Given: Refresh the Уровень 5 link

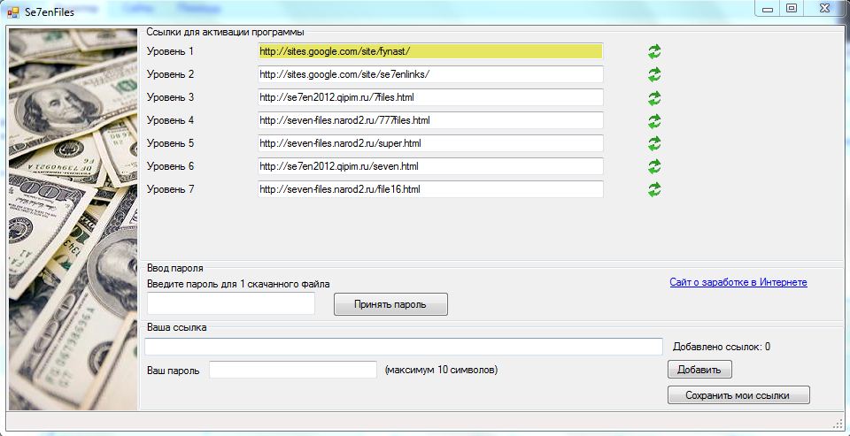Looking at the screenshot, I should click(654, 143).
